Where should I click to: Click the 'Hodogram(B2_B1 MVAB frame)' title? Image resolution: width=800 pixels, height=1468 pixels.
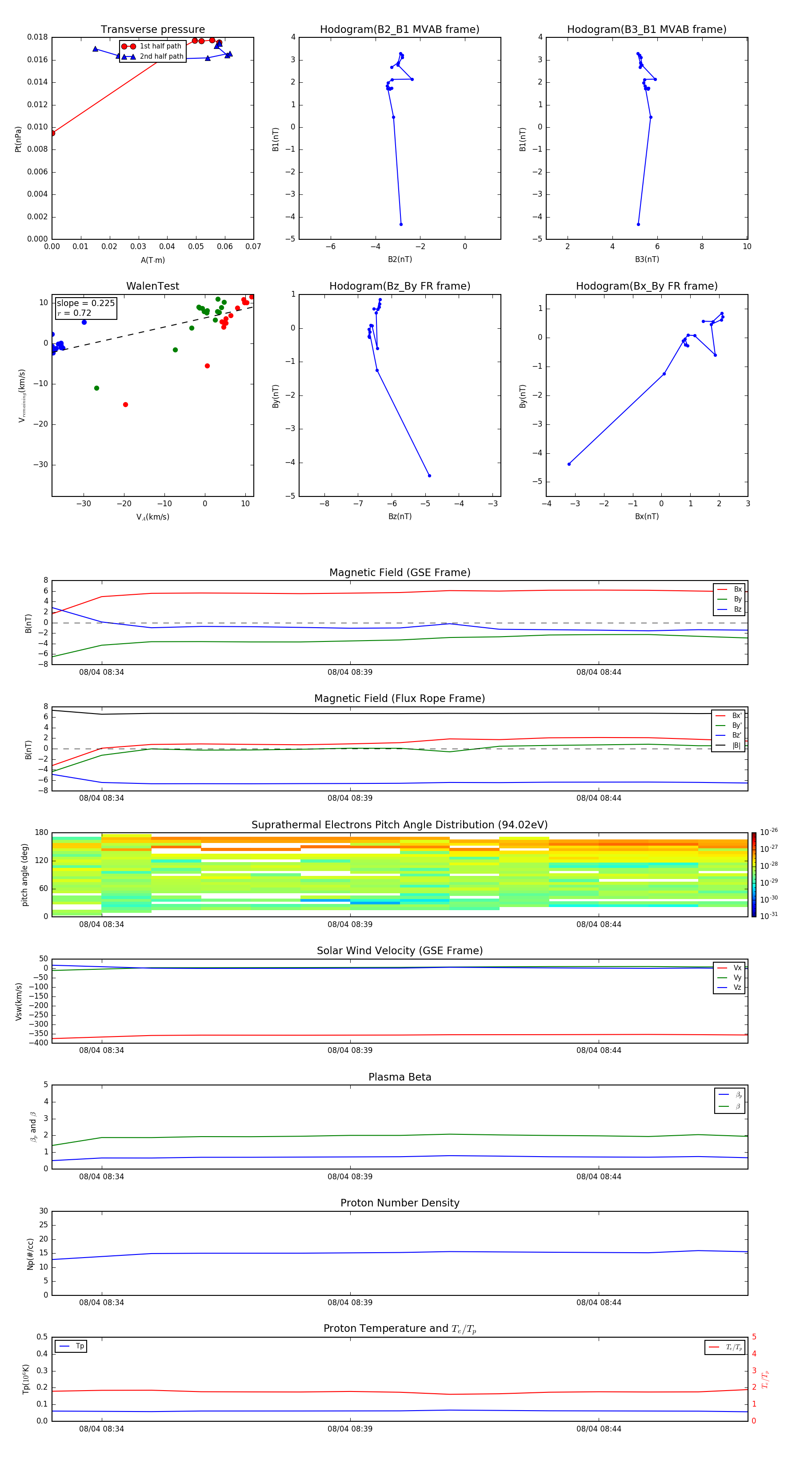(400, 29)
